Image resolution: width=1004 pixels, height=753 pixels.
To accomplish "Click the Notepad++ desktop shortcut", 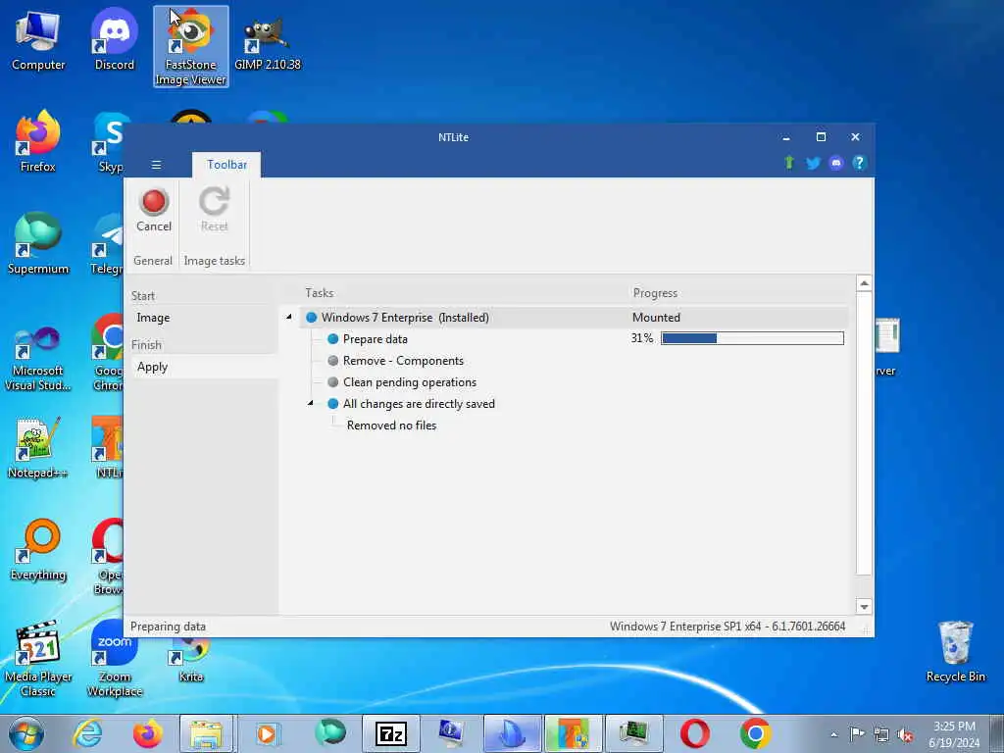I will point(38,448).
